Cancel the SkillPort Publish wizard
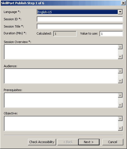 click(x=113, y=142)
